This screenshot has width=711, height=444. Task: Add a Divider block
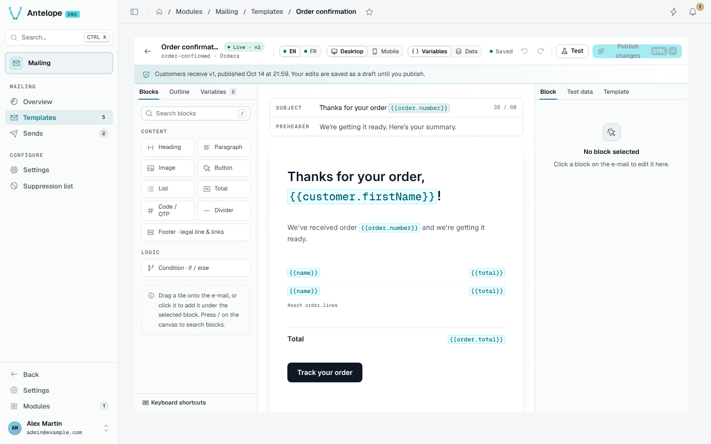coord(224,211)
